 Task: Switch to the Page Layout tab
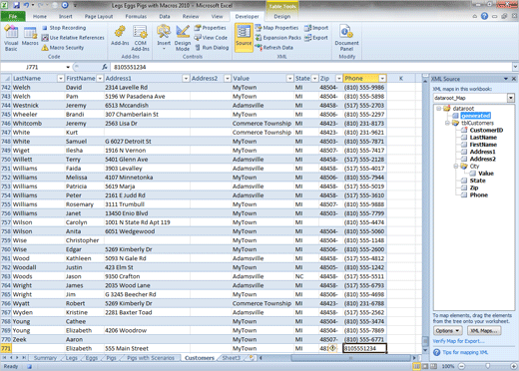pyautogui.click(x=99, y=16)
